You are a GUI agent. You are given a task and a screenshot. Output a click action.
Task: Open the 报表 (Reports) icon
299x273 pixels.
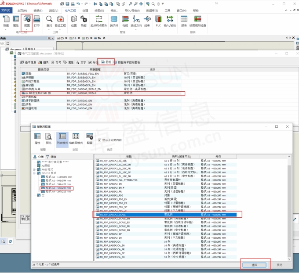(184, 21)
